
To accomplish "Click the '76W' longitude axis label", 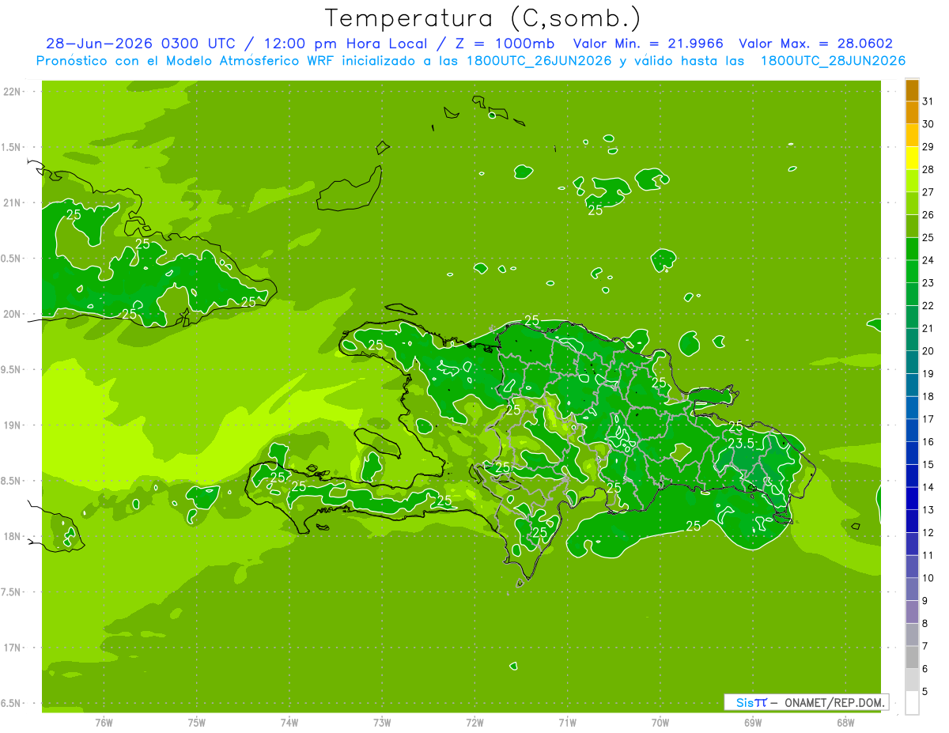I will coord(104,723).
